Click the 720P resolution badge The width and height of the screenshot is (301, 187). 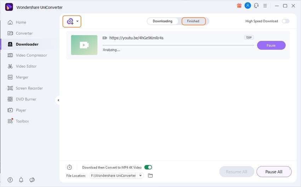point(249,38)
